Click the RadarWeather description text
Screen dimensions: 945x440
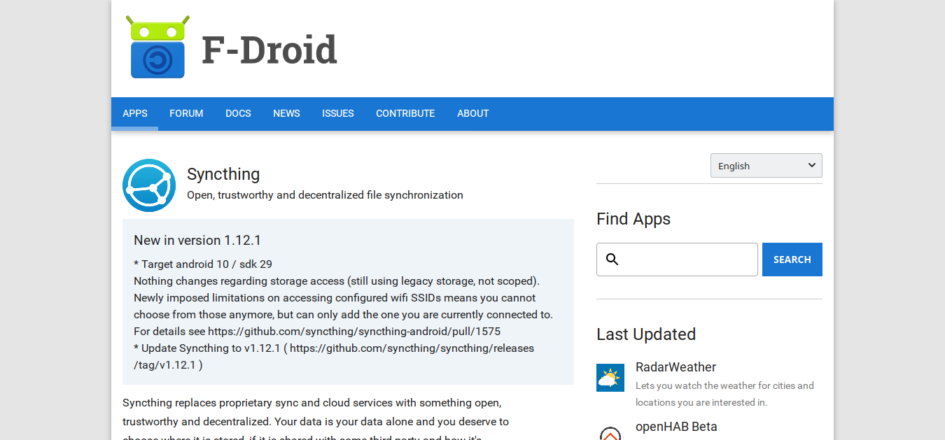point(724,394)
